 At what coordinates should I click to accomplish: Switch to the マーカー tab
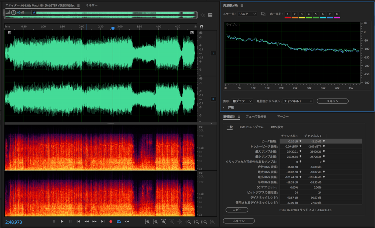click(x=283, y=117)
